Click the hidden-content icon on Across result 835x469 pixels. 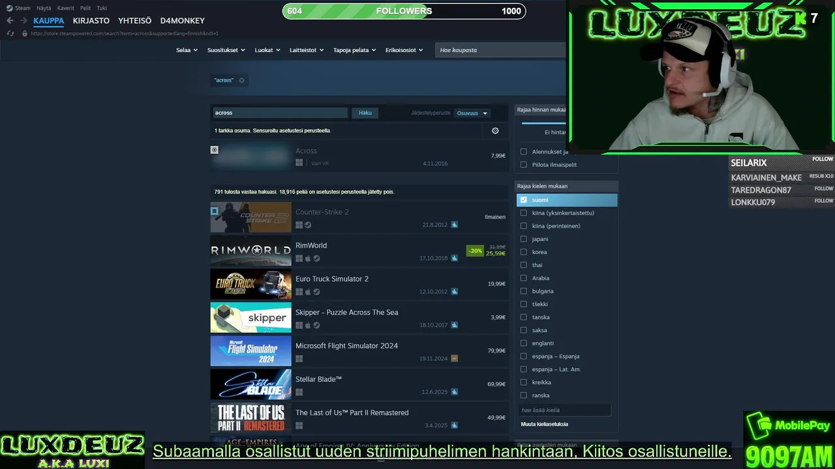pyautogui.click(x=214, y=150)
